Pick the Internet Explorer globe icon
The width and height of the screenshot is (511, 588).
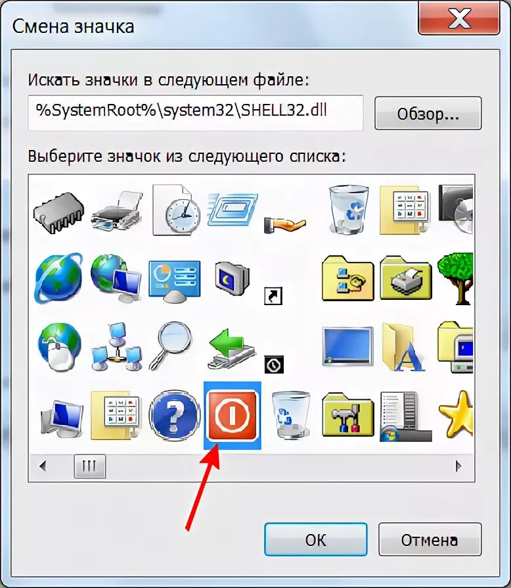pyautogui.click(x=58, y=278)
